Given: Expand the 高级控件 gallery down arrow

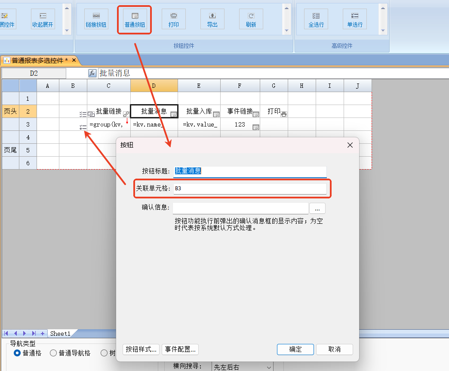Looking at the screenshot, I should tap(382, 30).
